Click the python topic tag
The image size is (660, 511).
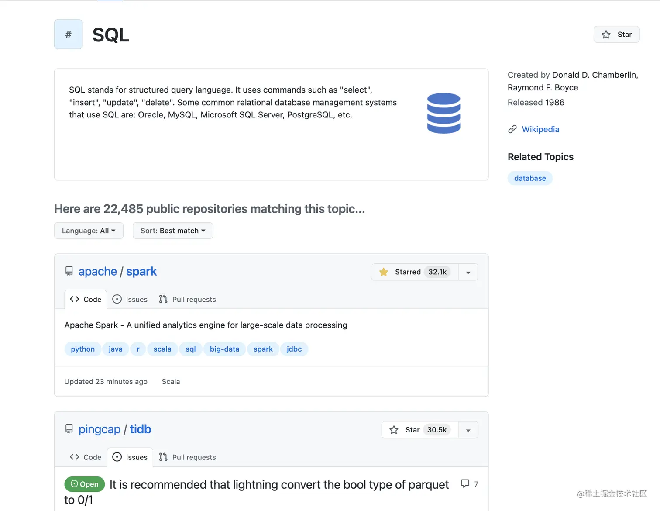pos(82,349)
